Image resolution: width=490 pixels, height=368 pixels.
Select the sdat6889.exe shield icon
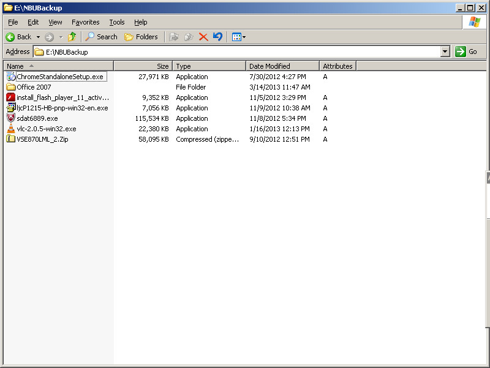(11, 118)
